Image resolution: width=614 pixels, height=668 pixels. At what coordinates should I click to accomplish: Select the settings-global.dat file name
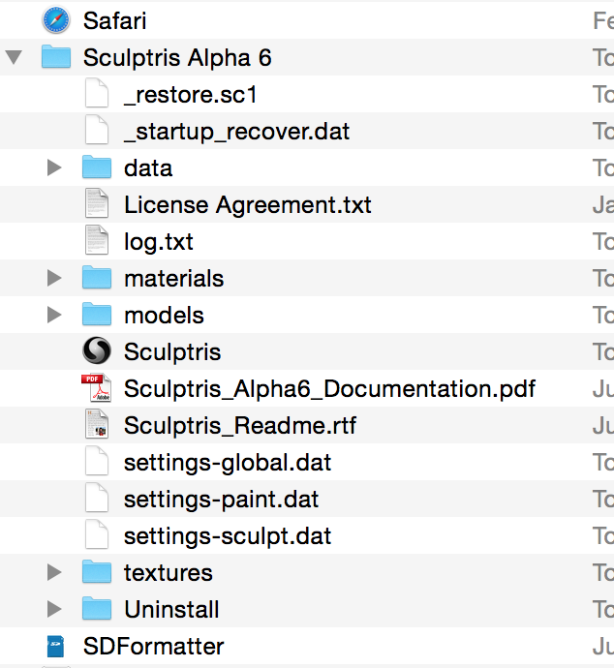point(228,463)
